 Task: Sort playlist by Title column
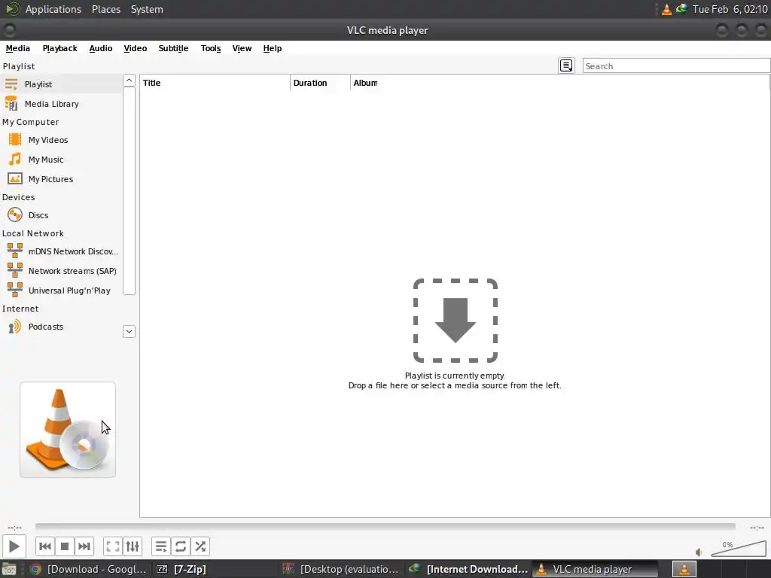click(x=215, y=83)
